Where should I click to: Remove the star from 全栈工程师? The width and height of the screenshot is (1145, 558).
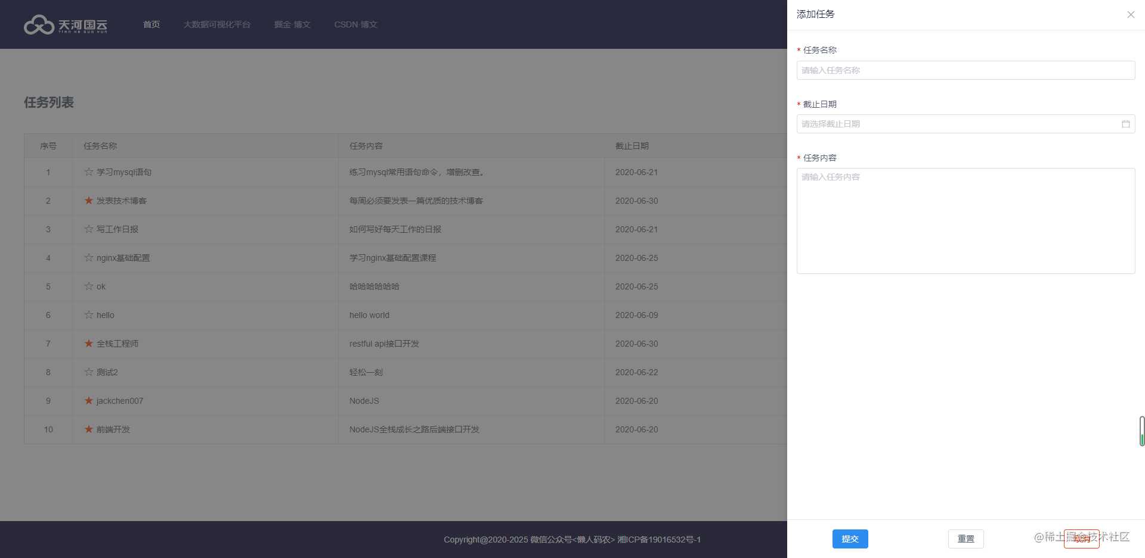click(x=89, y=343)
